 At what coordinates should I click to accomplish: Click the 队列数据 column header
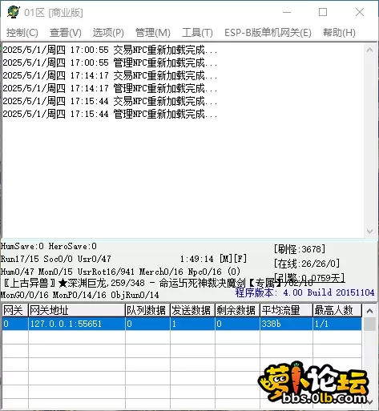[147, 311]
